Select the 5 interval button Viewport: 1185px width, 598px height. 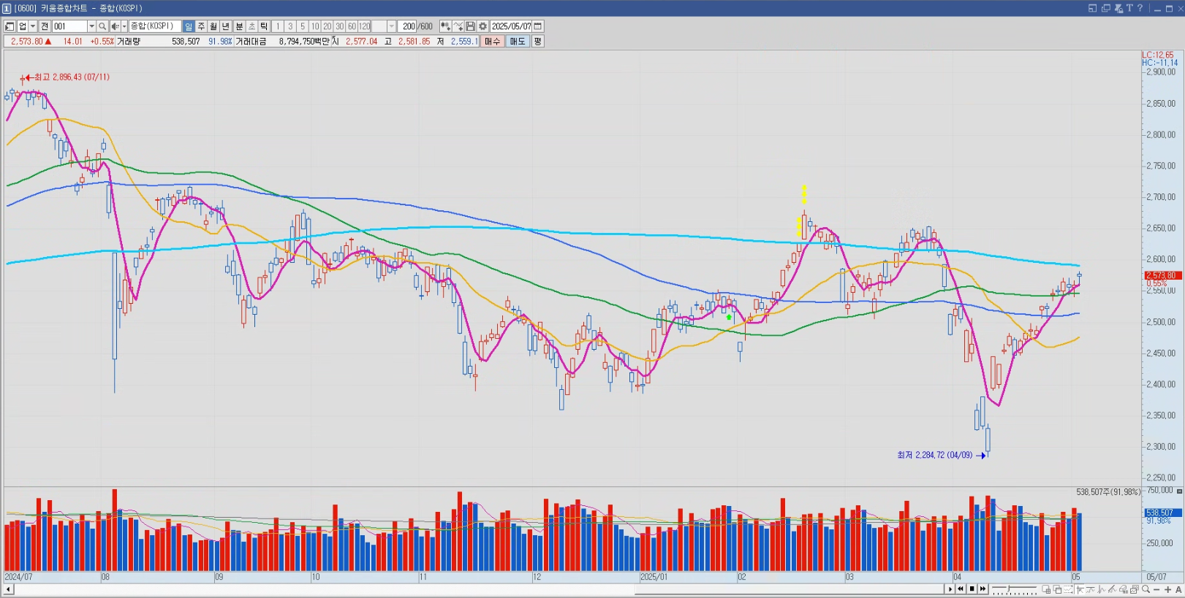pyautogui.click(x=303, y=26)
